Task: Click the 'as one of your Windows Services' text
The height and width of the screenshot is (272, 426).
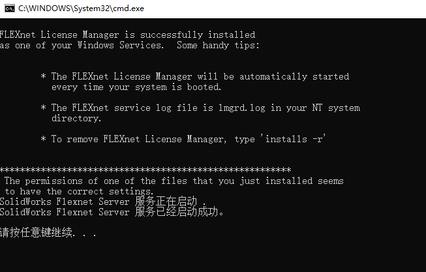Action: click(82, 45)
